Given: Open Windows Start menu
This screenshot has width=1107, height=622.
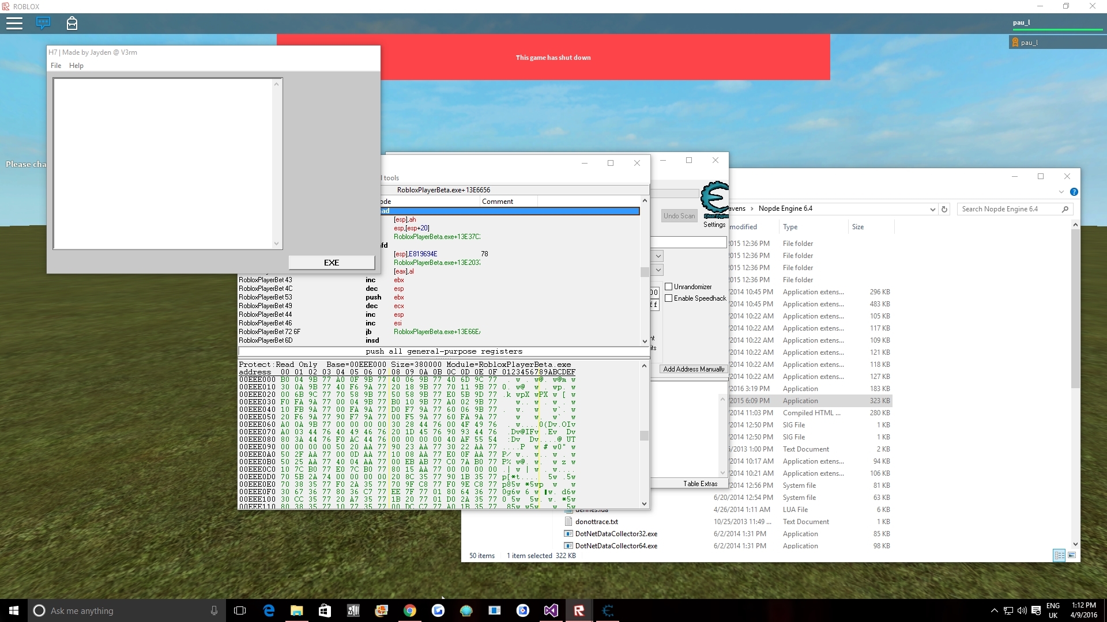Looking at the screenshot, I should [x=14, y=610].
